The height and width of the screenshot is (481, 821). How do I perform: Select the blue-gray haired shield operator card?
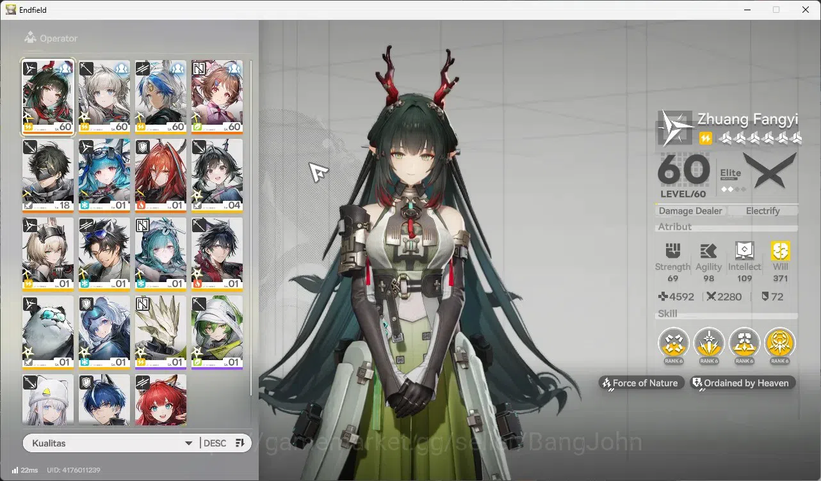coord(104,333)
